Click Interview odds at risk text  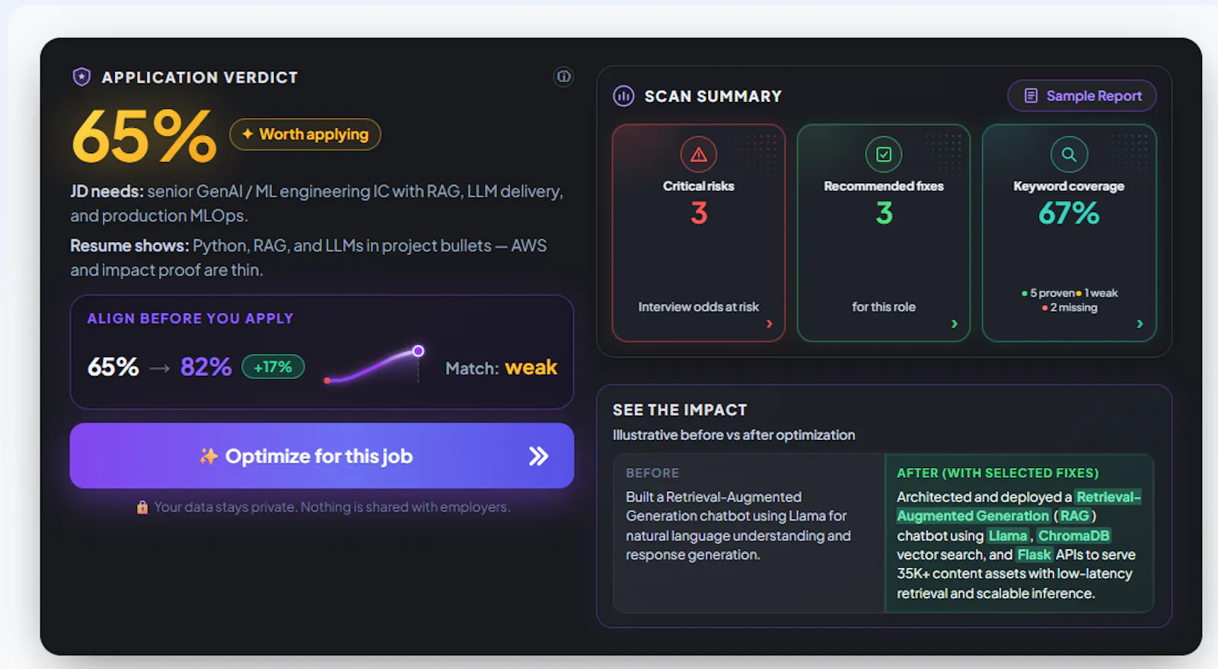[x=699, y=307]
